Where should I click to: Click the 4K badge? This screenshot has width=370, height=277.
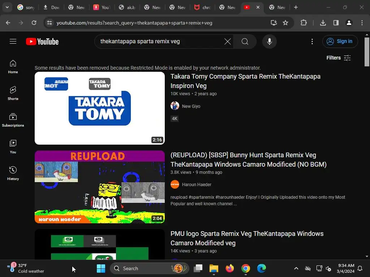175,118
